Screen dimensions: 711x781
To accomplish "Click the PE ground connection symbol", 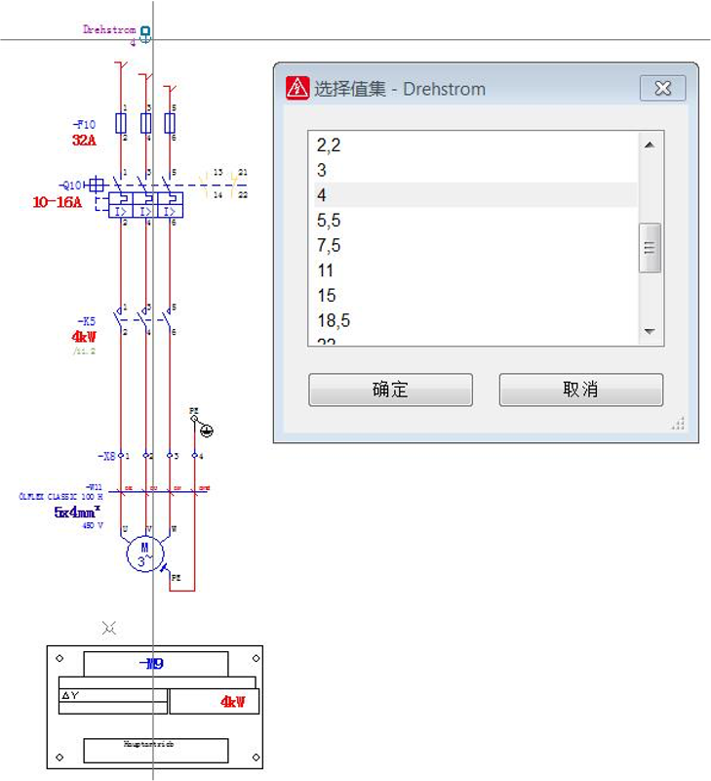I will click(206, 431).
